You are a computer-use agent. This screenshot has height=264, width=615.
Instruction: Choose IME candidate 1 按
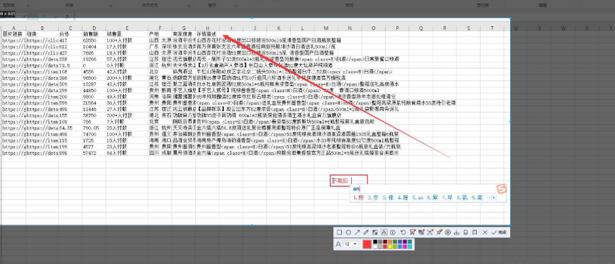tap(359, 198)
